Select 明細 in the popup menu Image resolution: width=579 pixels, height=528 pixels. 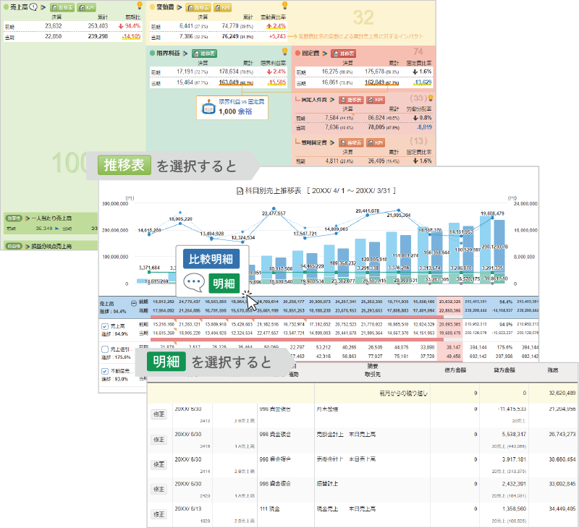[224, 284]
